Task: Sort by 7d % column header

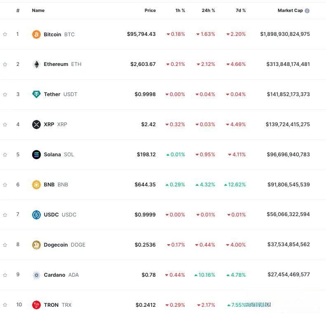Action: coord(241,10)
